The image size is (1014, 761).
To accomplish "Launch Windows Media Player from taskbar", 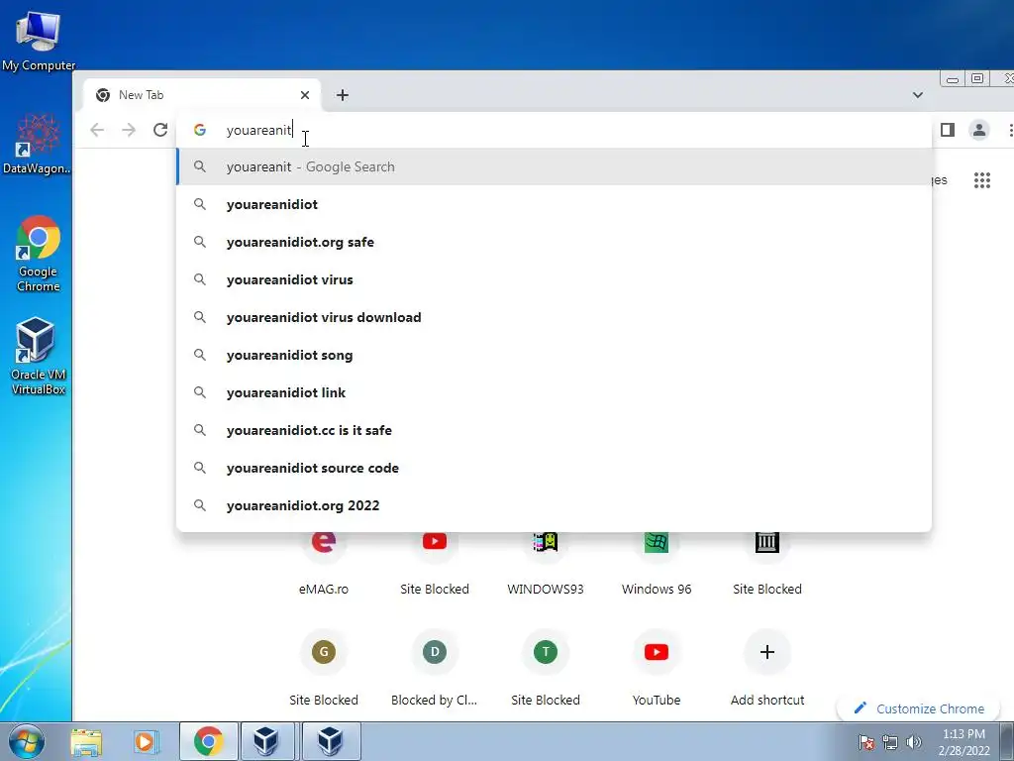I will pyautogui.click(x=145, y=741).
